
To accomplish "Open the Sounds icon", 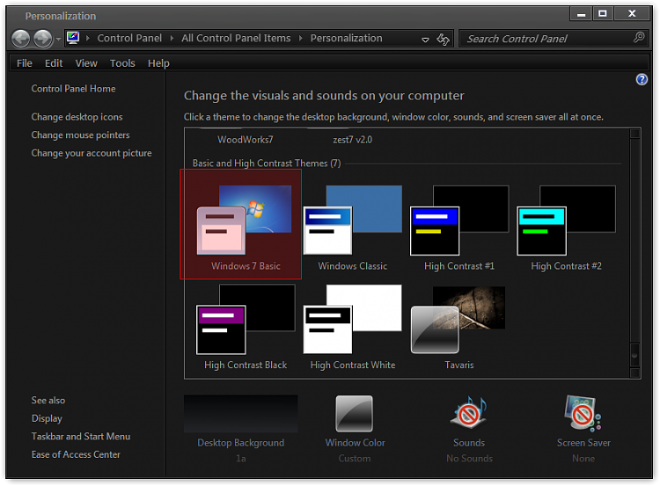I will point(469,413).
